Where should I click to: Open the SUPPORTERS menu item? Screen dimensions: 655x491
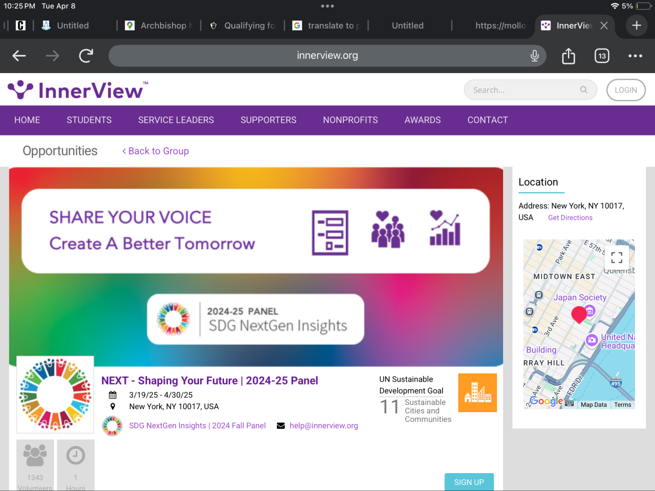click(x=269, y=120)
